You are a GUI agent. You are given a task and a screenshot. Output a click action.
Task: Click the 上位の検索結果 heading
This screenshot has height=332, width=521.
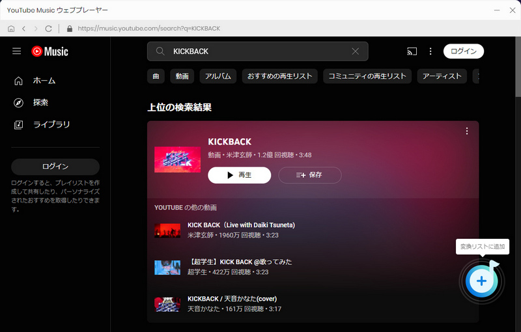(x=180, y=107)
